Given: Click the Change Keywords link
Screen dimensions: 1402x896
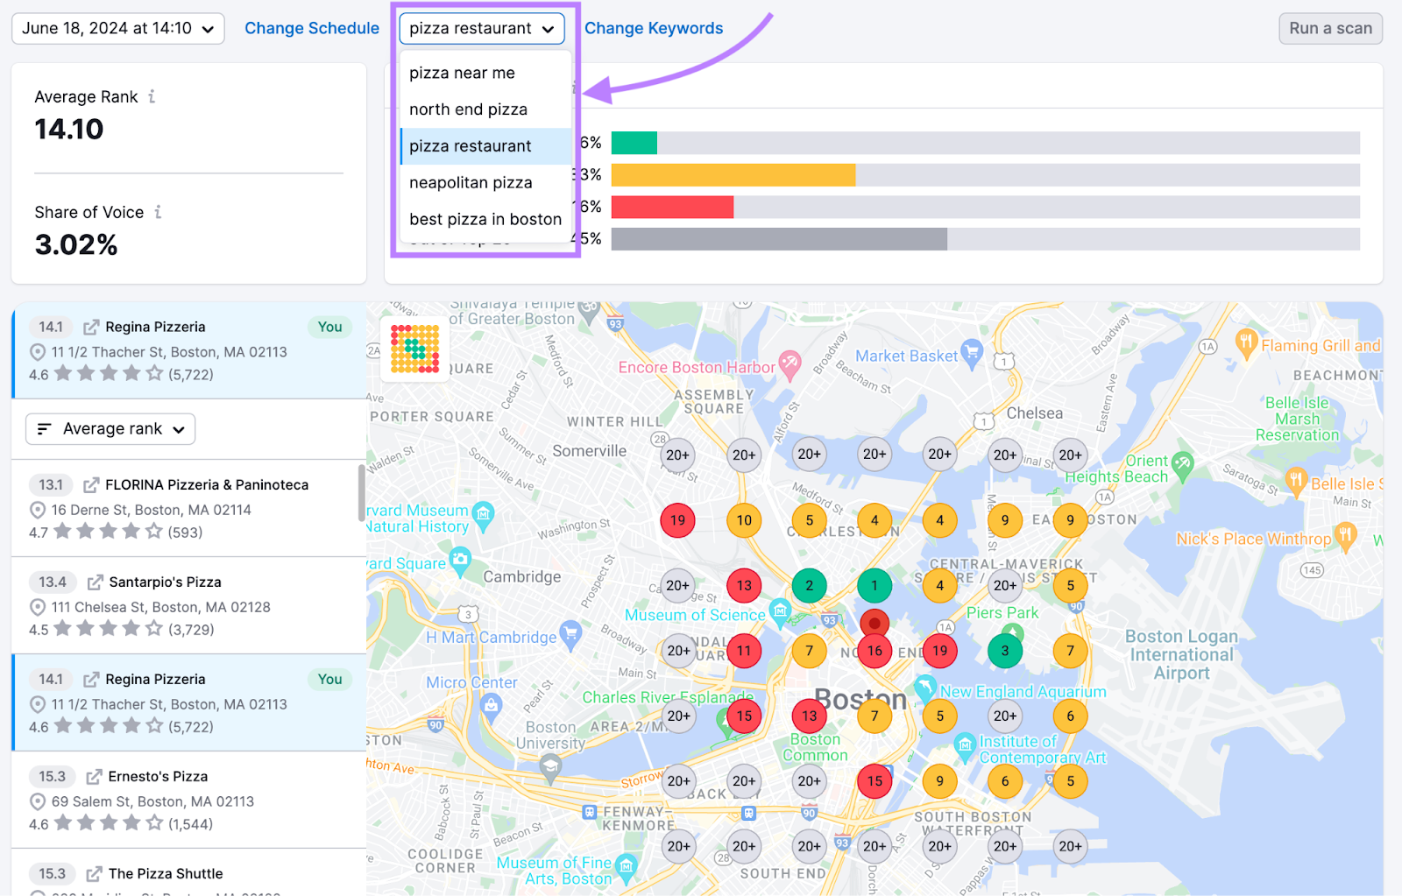Looking at the screenshot, I should [x=653, y=27].
